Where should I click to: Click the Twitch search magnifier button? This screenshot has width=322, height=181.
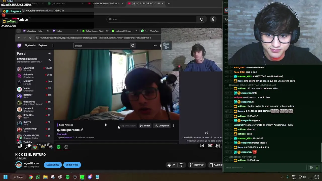(x=133, y=46)
